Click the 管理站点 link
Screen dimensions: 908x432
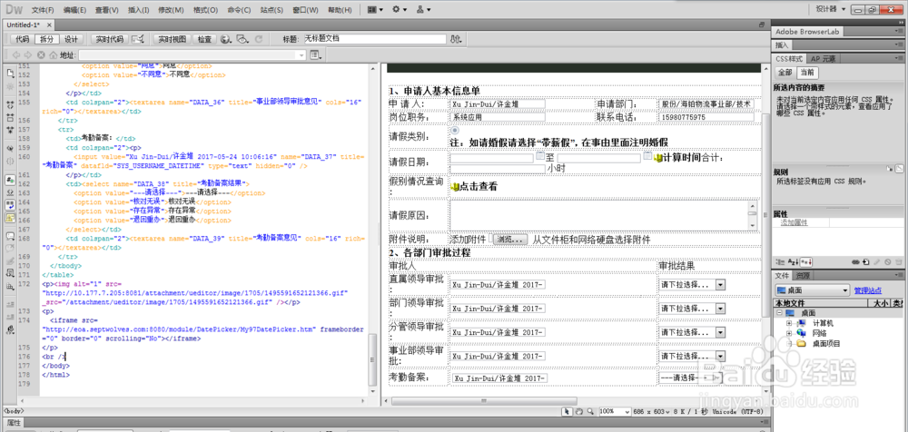point(868,290)
